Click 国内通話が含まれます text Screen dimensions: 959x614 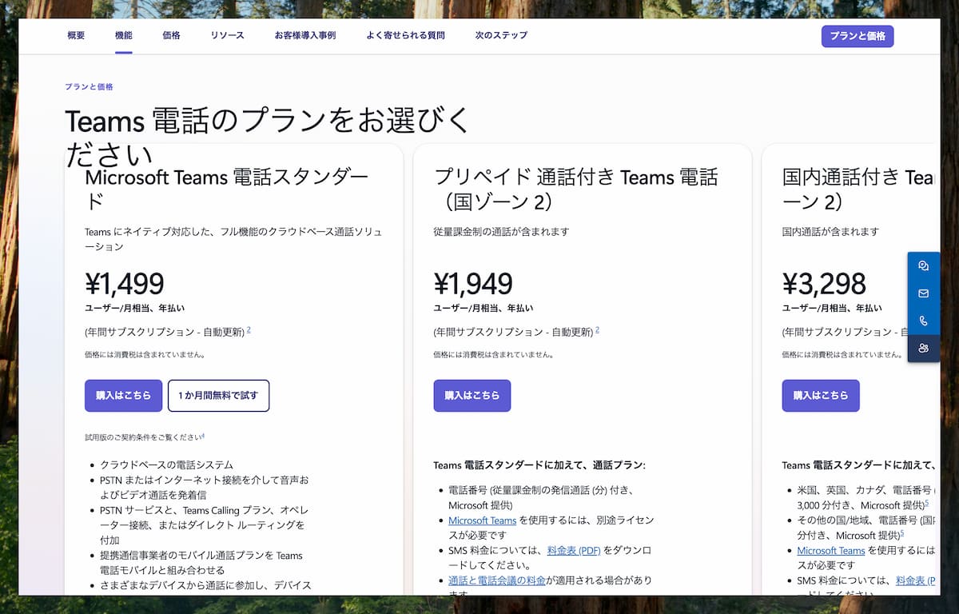[830, 232]
